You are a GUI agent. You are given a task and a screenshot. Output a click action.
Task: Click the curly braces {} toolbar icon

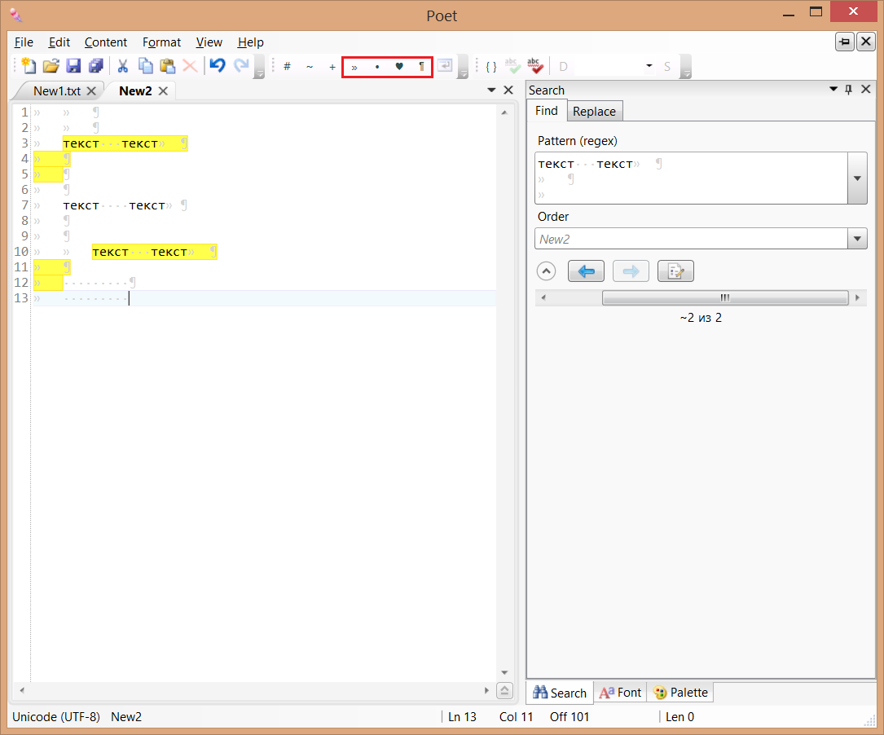[491, 67]
